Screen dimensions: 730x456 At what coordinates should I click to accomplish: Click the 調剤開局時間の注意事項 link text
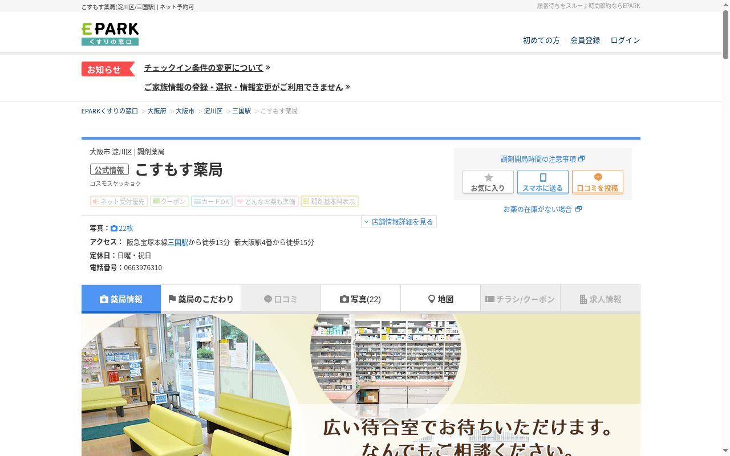[538, 159]
